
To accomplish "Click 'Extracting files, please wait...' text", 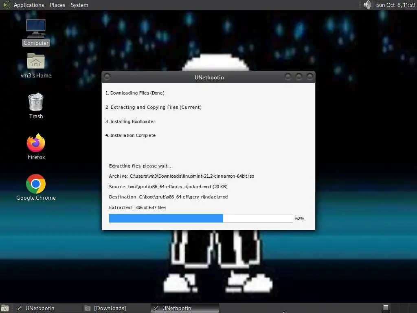I will tap(140, 166).
